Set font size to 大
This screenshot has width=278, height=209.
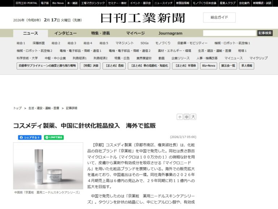(193, 117)
